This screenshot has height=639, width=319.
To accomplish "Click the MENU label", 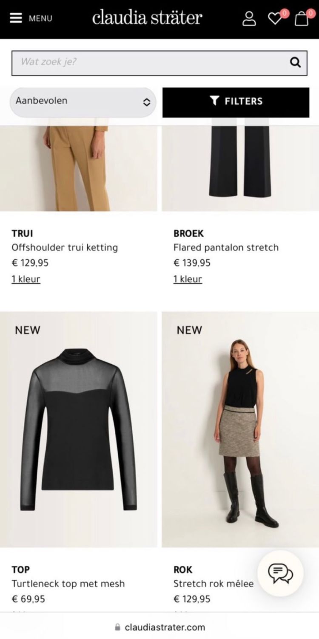I will tap(40, 19).
